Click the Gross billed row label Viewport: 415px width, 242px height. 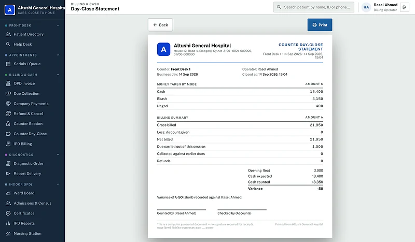[x=167, y=125]
